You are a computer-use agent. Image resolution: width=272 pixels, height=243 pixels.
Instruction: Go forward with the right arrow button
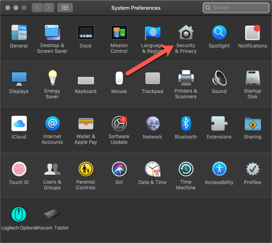point(48,8)
